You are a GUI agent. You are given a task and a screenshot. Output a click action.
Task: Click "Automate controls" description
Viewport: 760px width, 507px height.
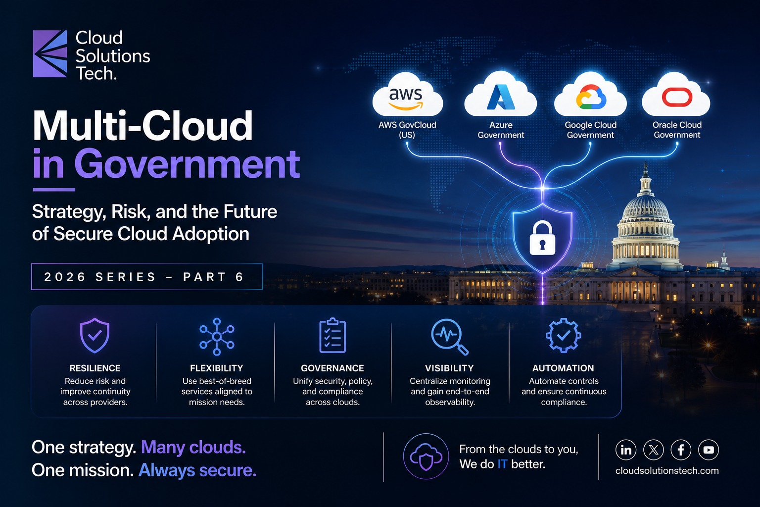(x=564, y=392)
